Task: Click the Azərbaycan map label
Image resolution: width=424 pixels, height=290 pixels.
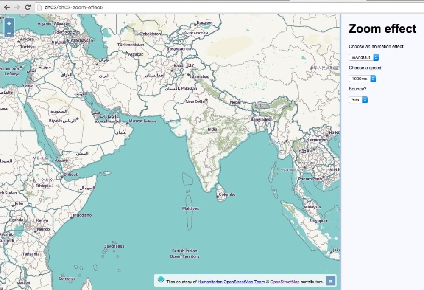Action: [x=82, y=40]
